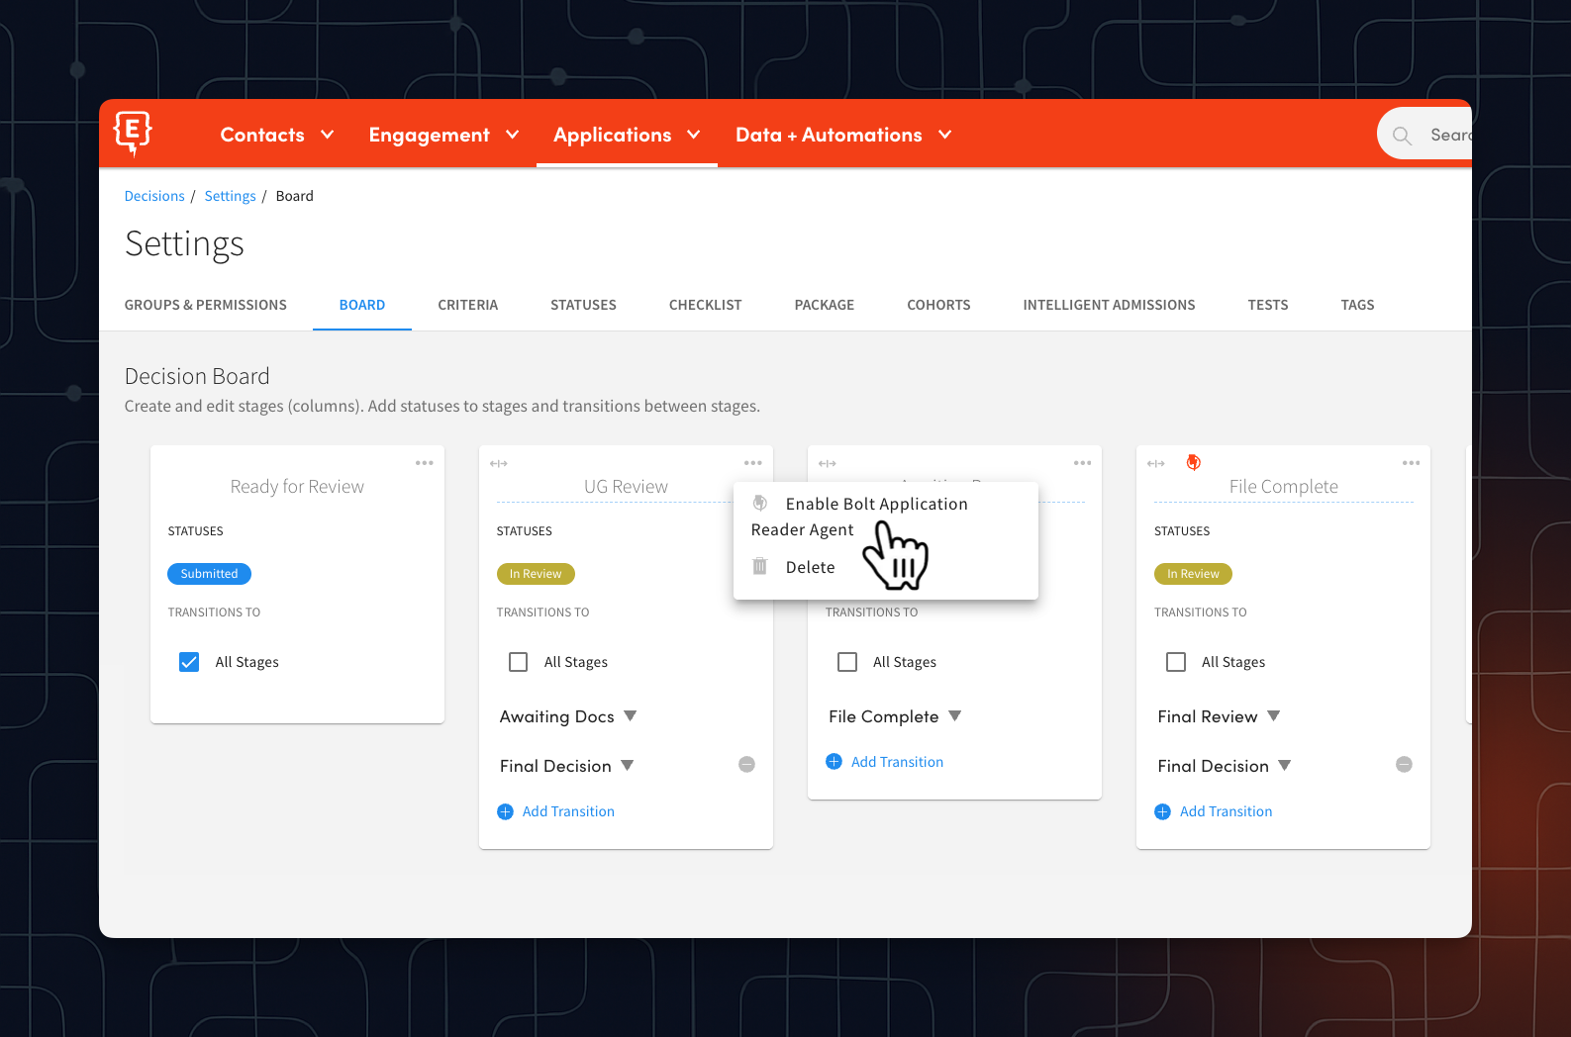Uncheck All Stages in Ready for Review

click(x=189, y=662)
